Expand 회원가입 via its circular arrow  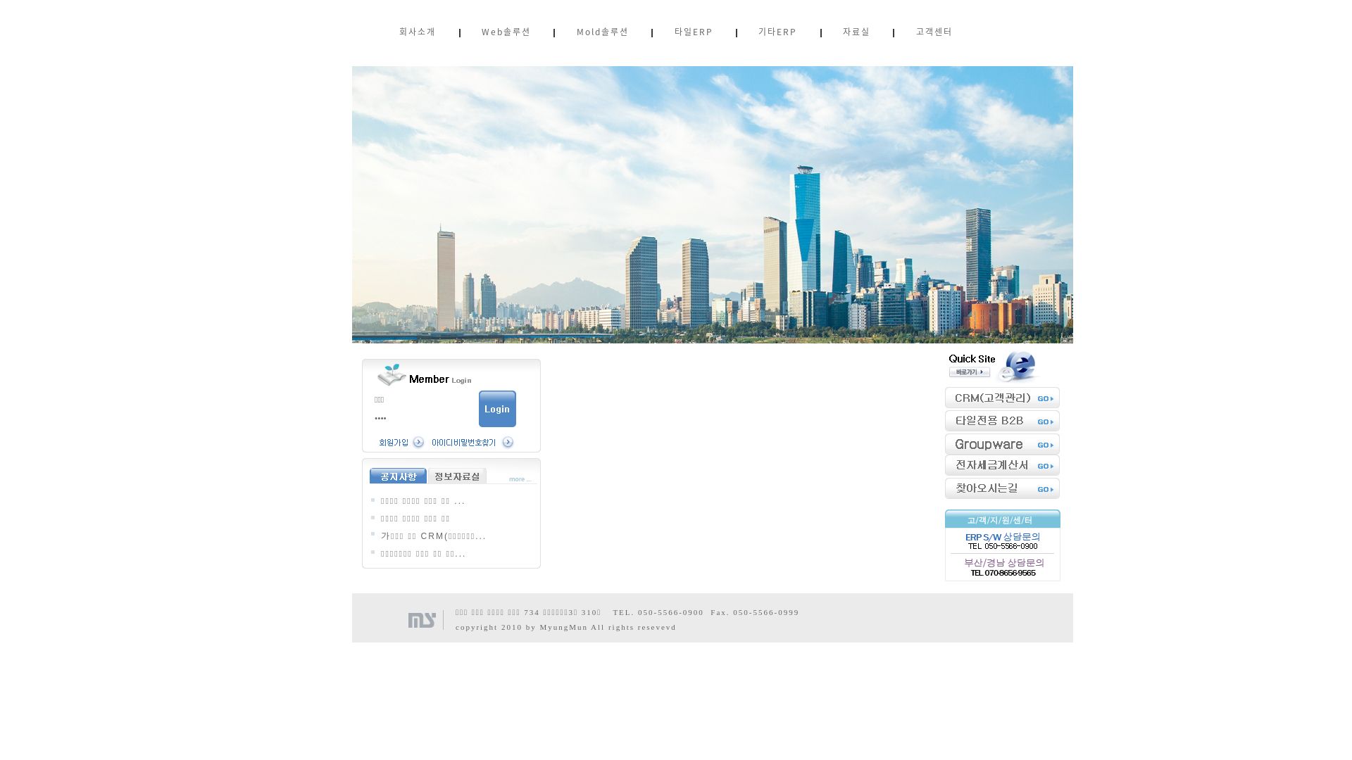tap(420, 443)
